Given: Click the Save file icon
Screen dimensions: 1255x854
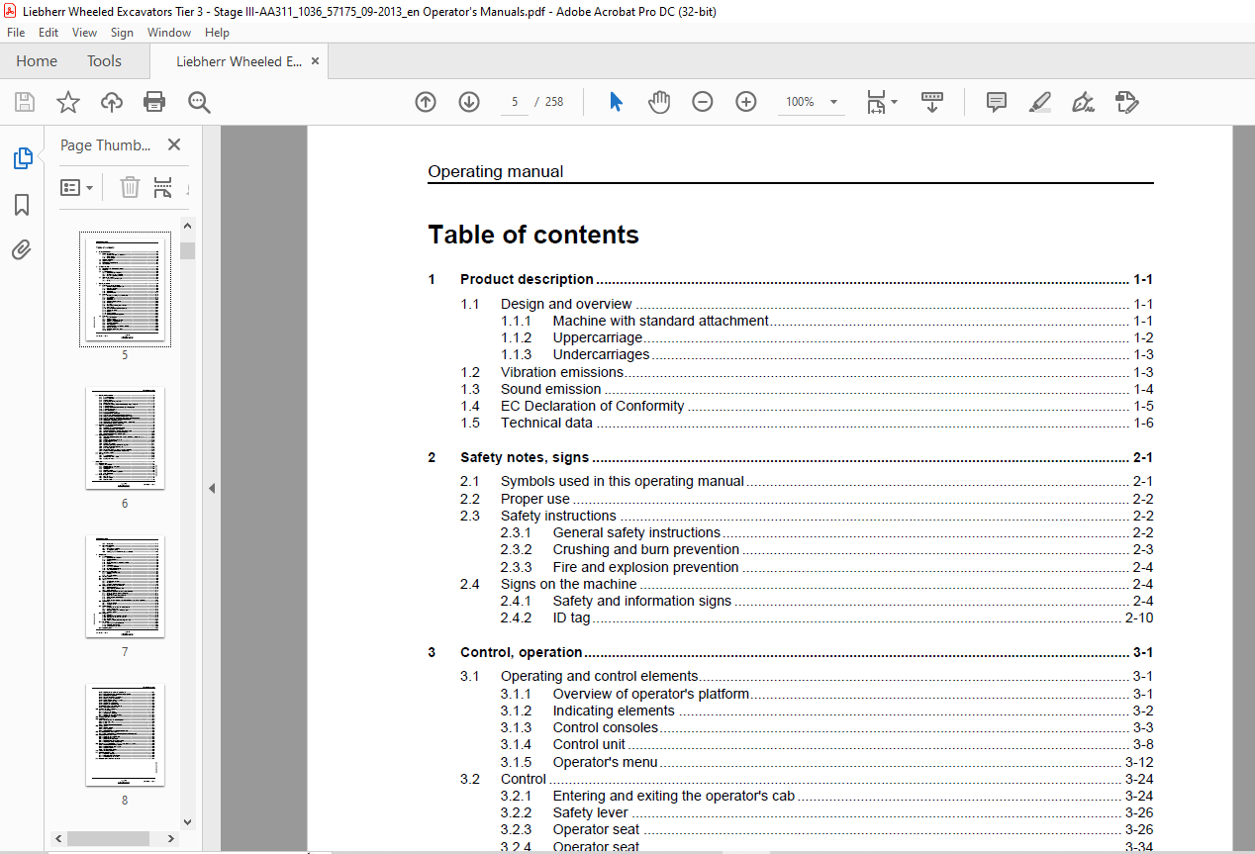Looking at the screenshot, I should pos(24,102).
